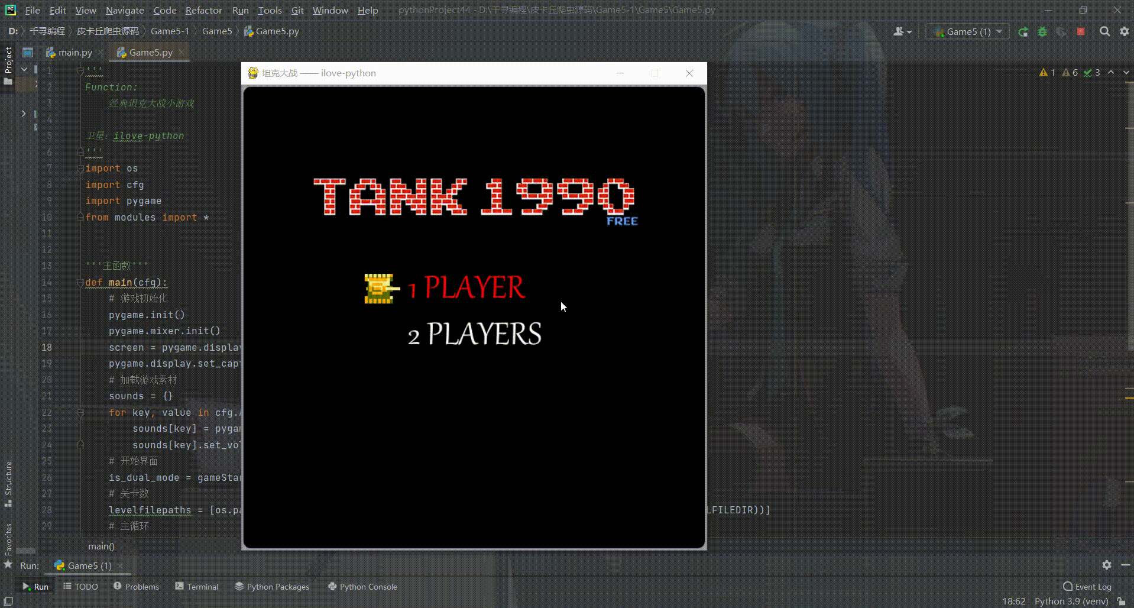Click the Game5.py breadcrumb
The image size is (1134, 608).
click(272, 31)
